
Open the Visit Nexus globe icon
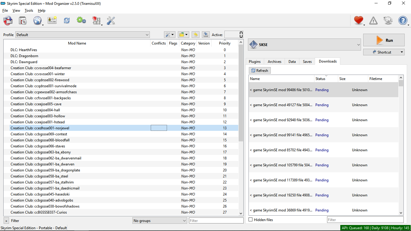coord(37,20)
